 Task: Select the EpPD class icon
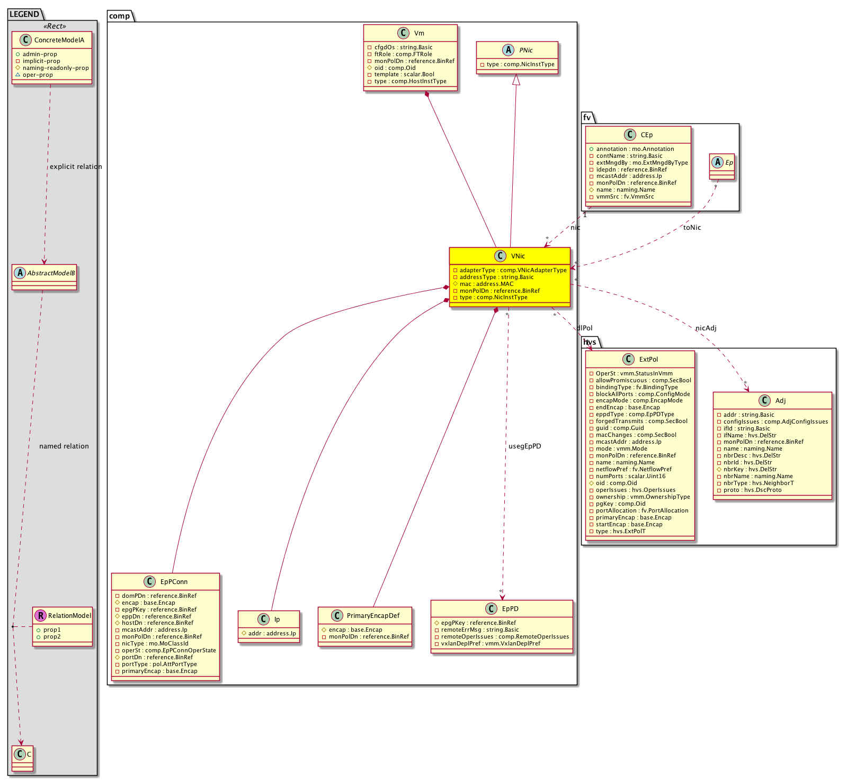(491, 609)
